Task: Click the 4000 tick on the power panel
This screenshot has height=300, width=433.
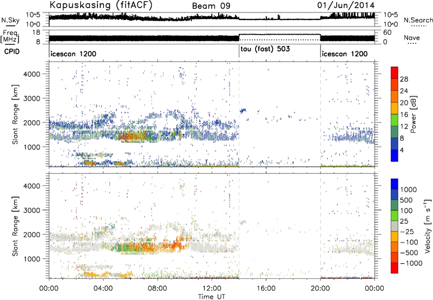Action: pos(32,74)
